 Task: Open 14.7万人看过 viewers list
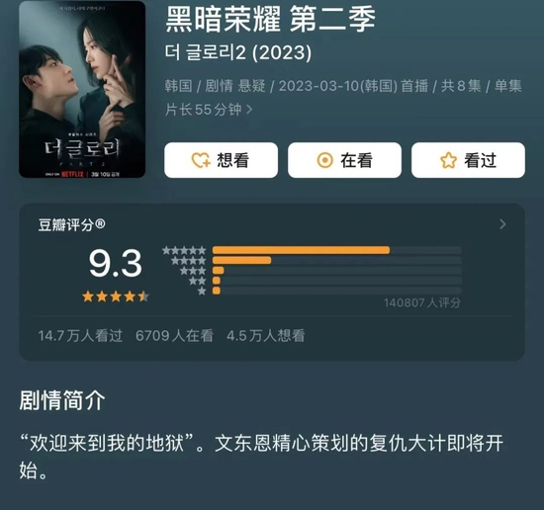tap(80, 336)
